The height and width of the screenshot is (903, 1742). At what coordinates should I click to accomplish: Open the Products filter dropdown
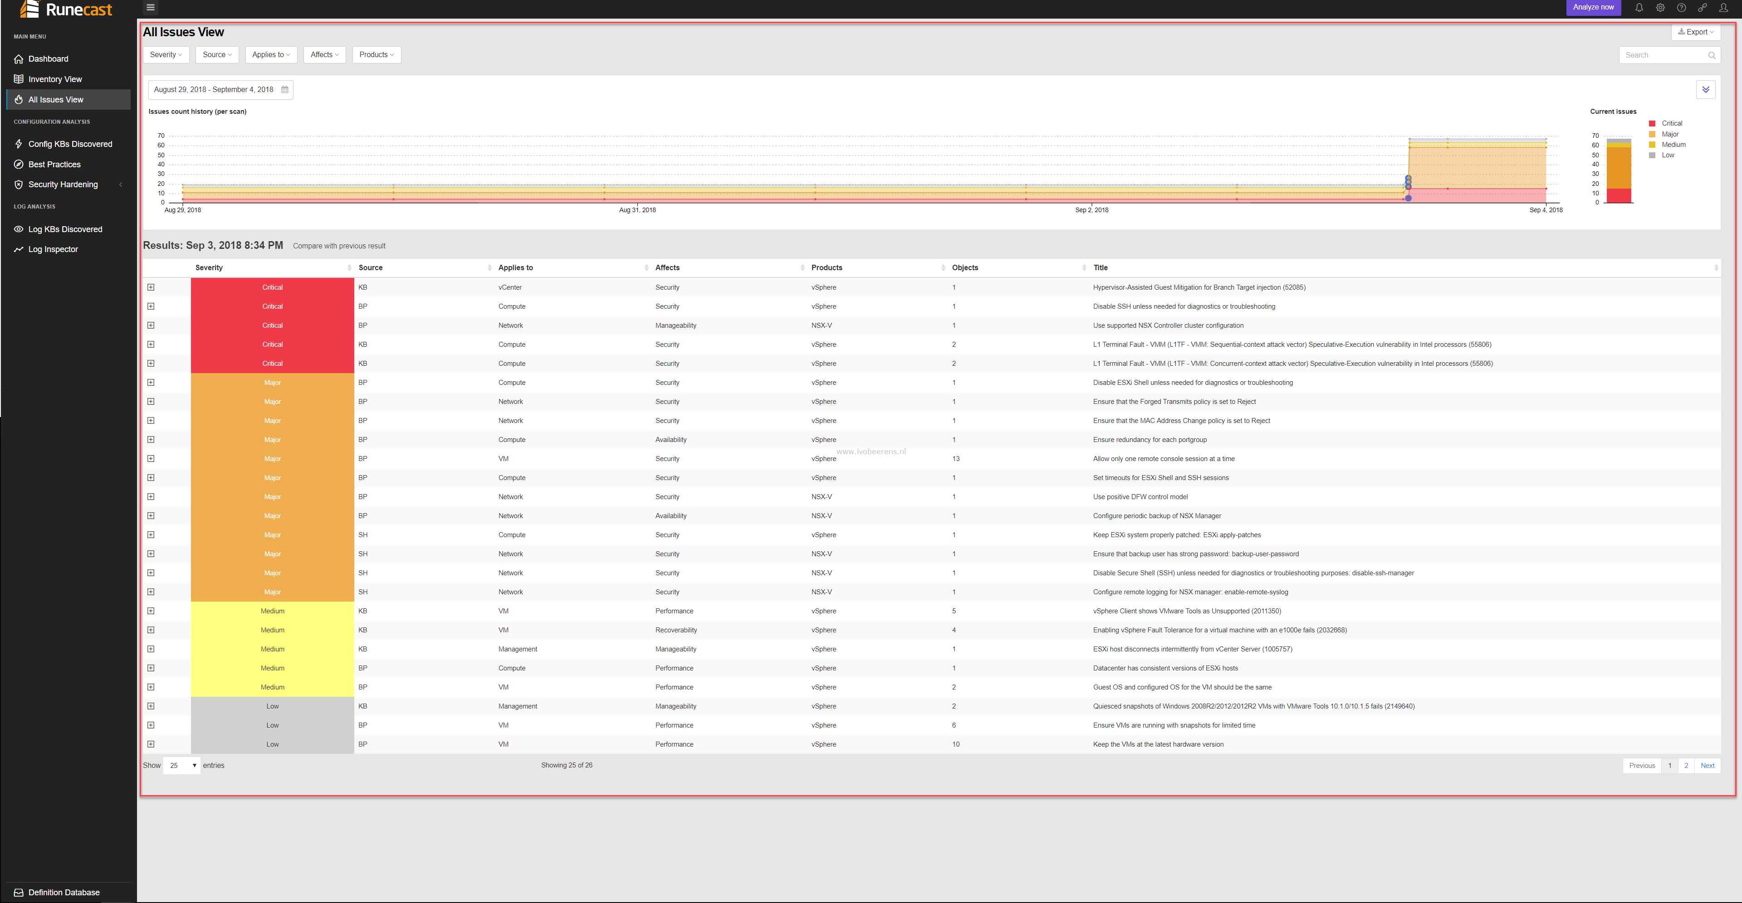tap(377, 55)
